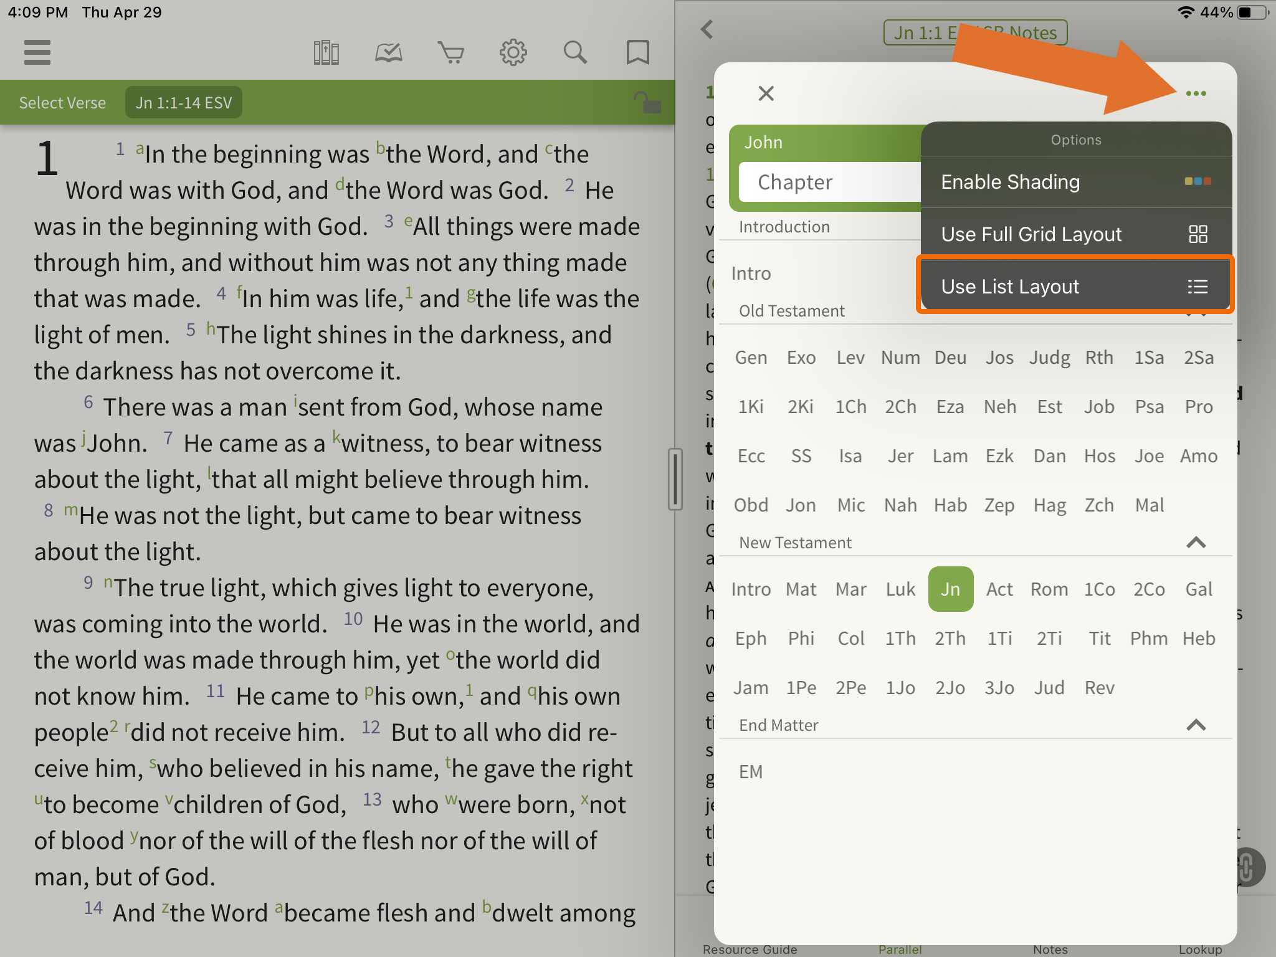Select Luke (Luk) book
The height and width of the screenshot is (957, 1276).
click(x=900, y=589)
